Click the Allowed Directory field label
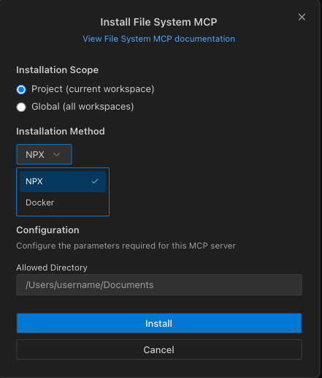This screenshot has width=322, height=378. pyautogui.click(x=52, y=268)
